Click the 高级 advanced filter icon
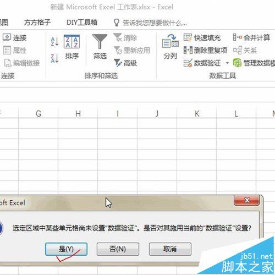Screen dimensions: 275x275 pyautogui.click(x=125, y=63)
